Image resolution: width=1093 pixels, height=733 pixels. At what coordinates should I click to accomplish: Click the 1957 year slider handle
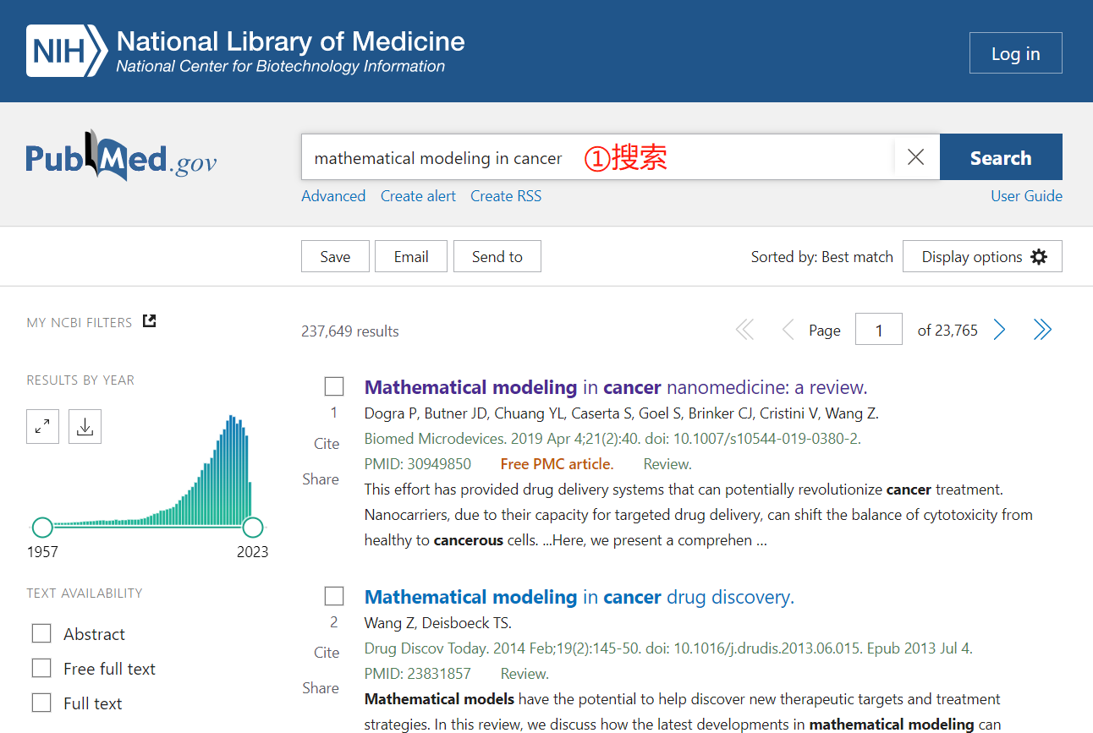click(42, 528)
